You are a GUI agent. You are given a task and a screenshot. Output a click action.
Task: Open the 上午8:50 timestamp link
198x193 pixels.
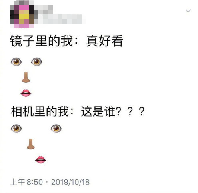point(26,182)
